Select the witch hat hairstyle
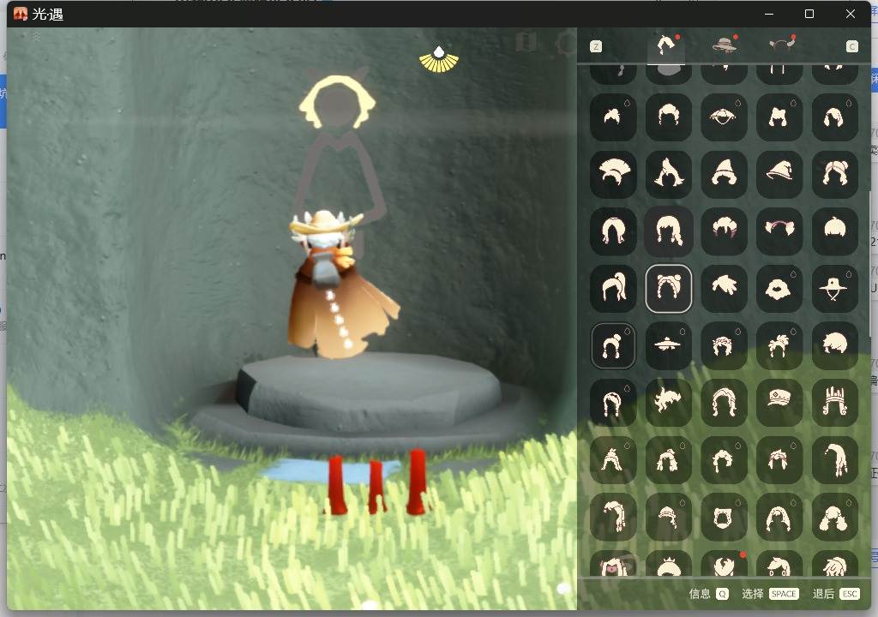 click(779, 174)
